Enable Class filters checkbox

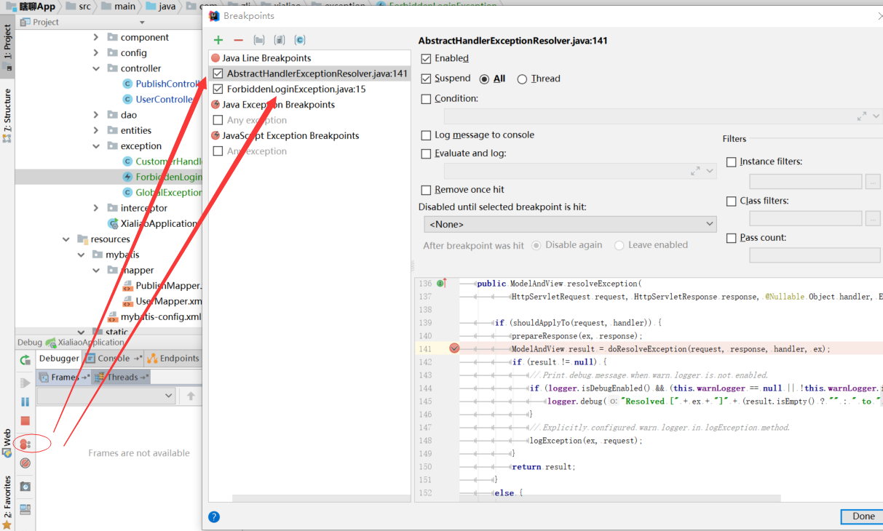point(732,201)
